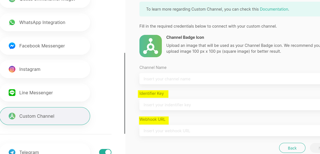Click the WhatsApp logo icon
Screen dimensions: 320x154
click(x=12, y=22)
